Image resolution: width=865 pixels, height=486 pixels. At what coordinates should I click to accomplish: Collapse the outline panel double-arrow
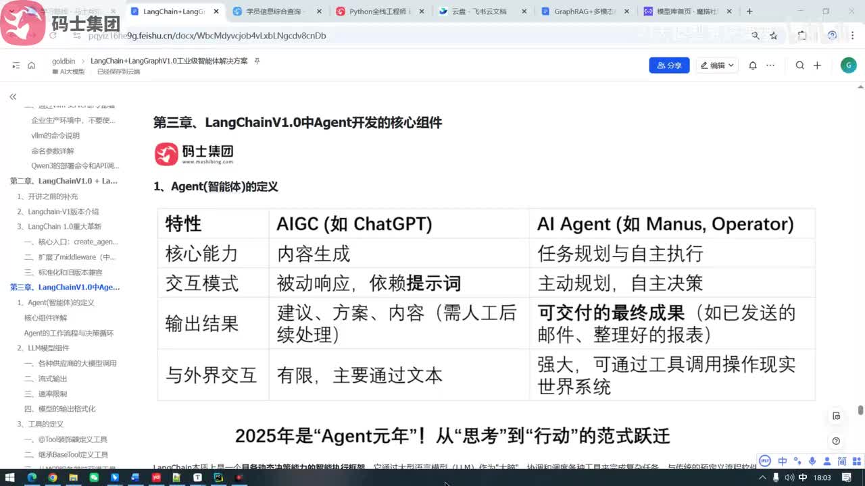(x=13, y=97)
